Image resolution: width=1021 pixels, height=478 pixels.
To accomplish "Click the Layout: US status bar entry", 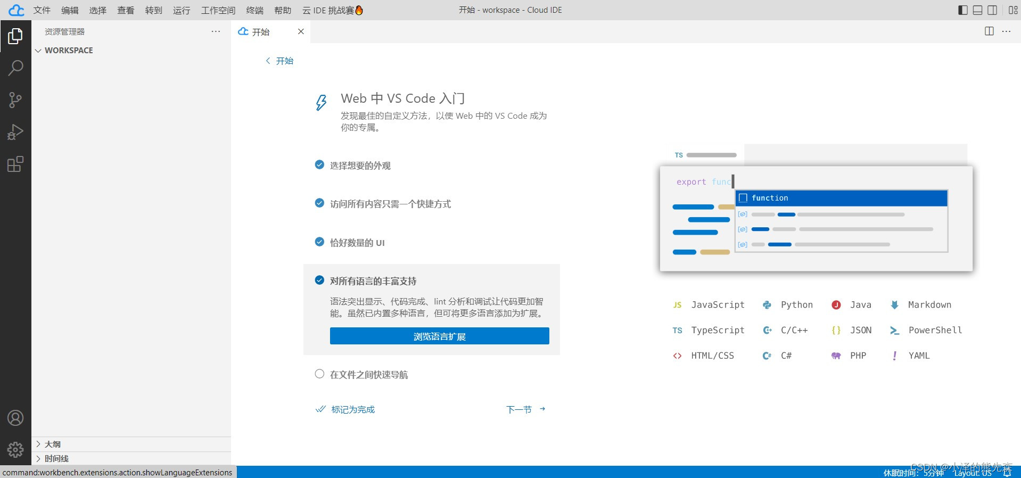I will [x=973, y=472].
